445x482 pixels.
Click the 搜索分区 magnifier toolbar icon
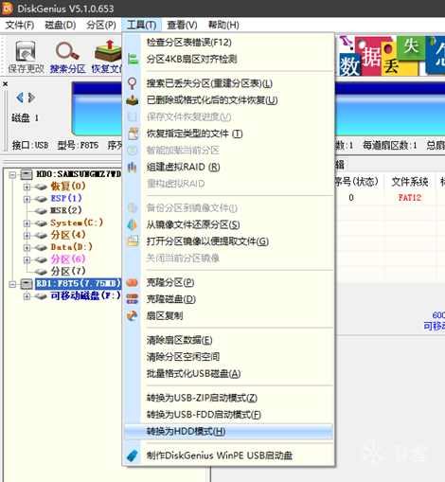click(67, 51)
